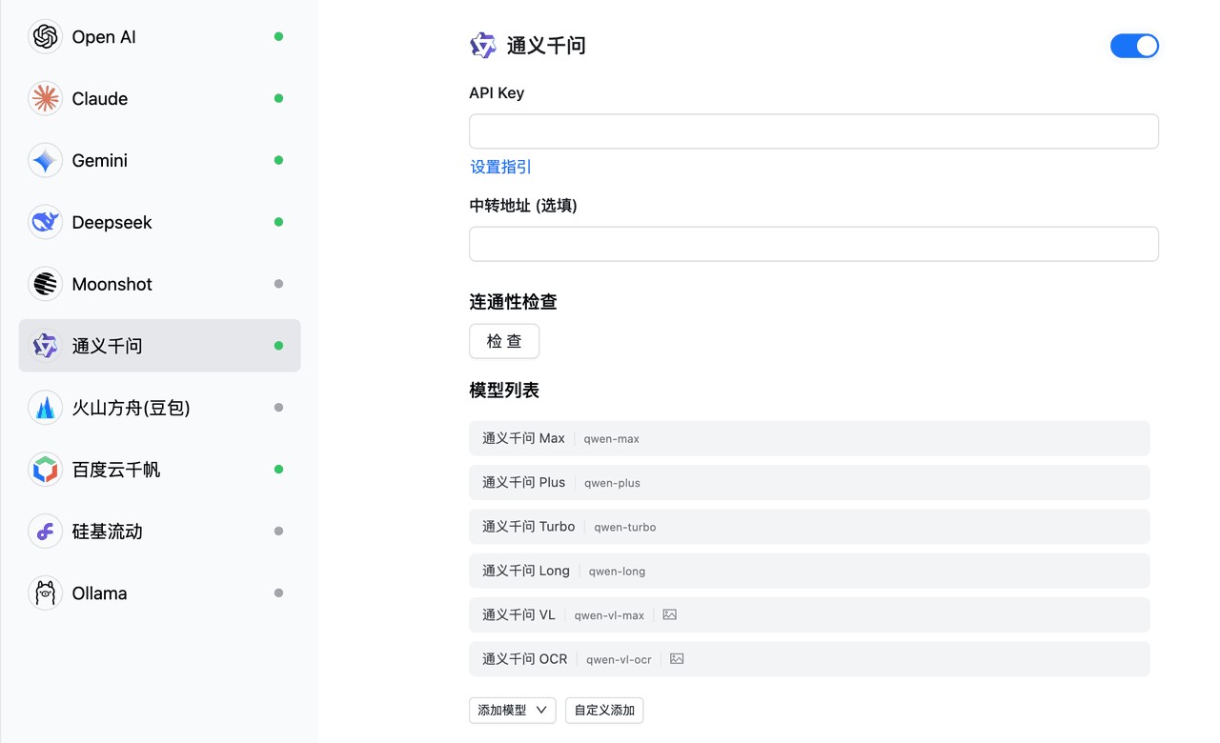Viewport: 1220px width, 743px height.
Task: Open the 添加模型 dropdown
Action: coord(513,711)
